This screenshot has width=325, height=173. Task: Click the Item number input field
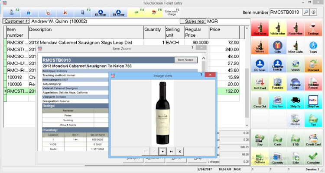pos(286,13)
